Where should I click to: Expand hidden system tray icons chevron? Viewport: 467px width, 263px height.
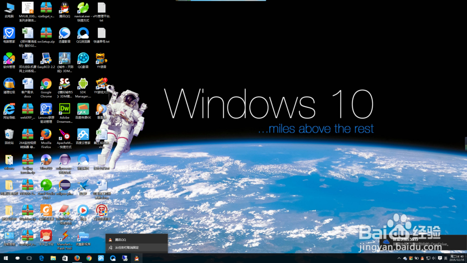coord(399,258)
